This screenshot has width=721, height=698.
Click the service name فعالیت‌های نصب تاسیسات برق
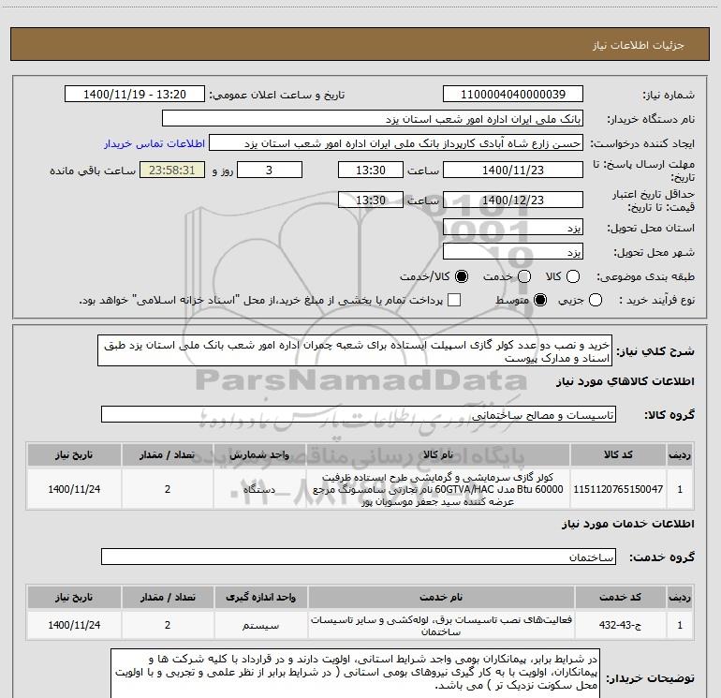[441, 625]
